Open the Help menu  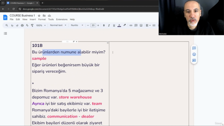[x=72, y=20]
